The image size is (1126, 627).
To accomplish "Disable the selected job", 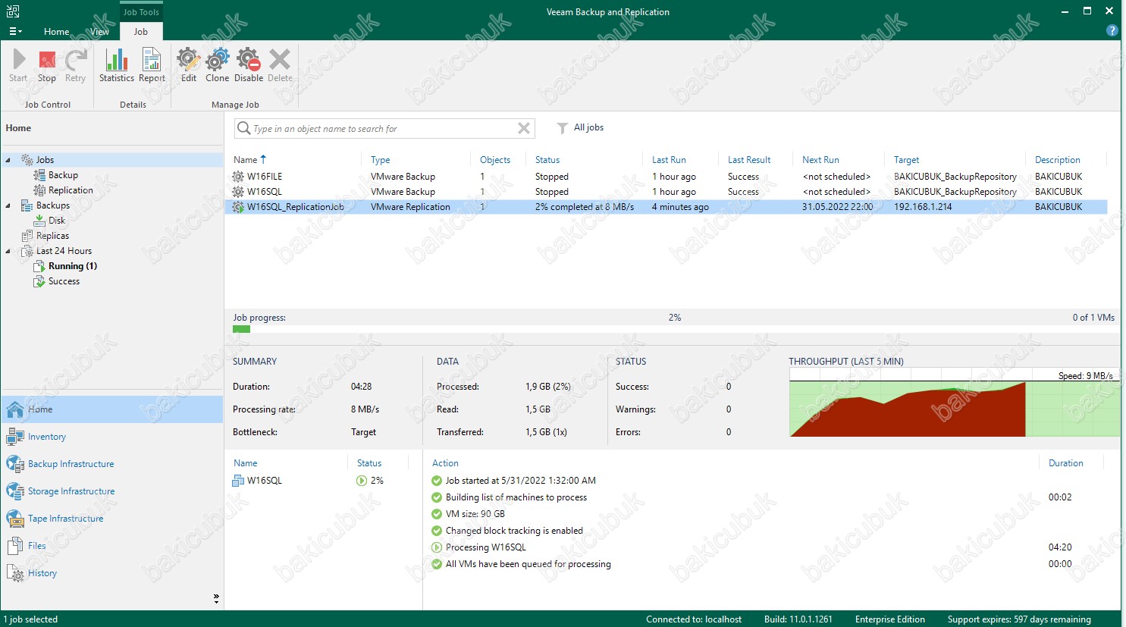I will (x=249, y=65).
